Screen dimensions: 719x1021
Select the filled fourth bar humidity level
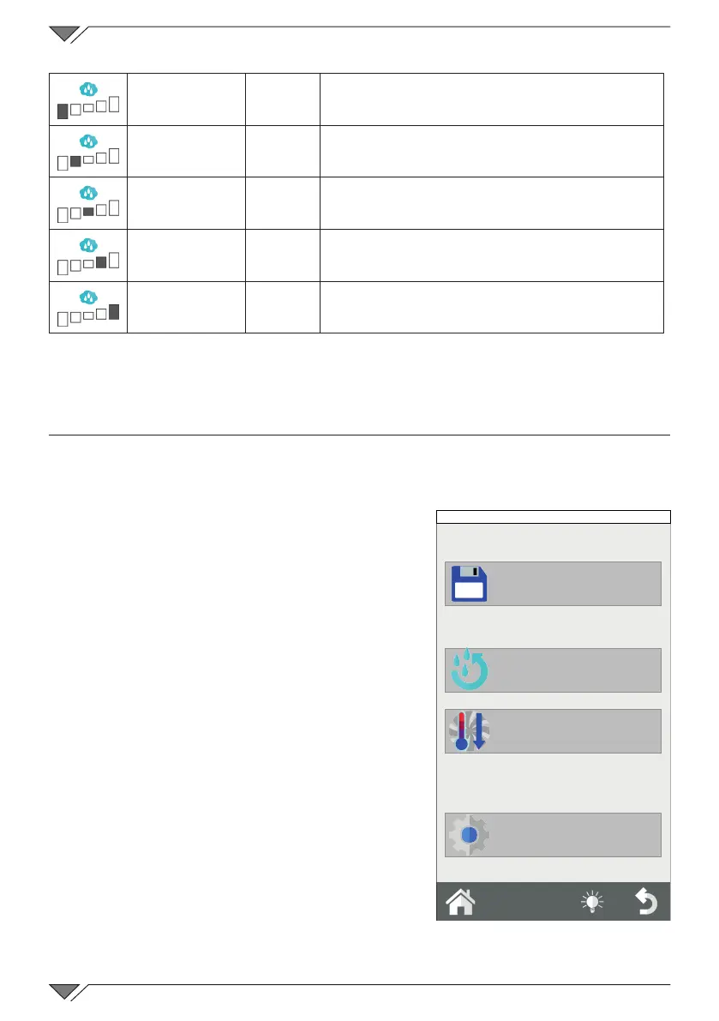(101, 263)
